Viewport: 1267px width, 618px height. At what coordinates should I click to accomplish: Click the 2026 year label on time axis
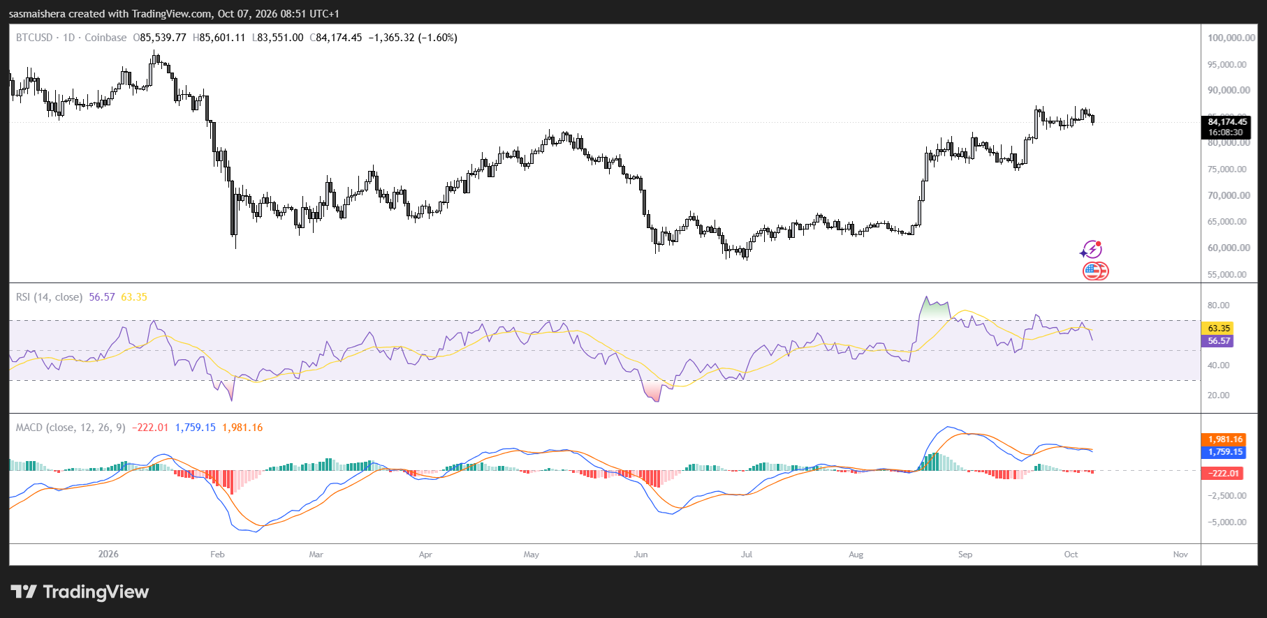[108, 555]
